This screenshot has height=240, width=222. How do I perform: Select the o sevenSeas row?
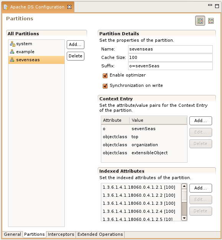tap(144, 129)
